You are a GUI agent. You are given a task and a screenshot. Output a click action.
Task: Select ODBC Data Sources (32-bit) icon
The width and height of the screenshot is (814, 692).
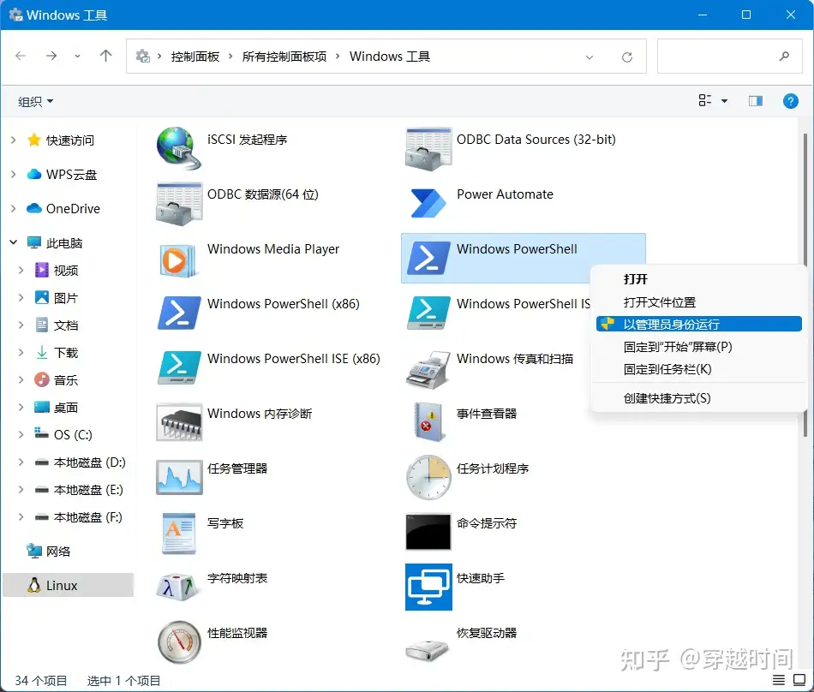coord(428,149)
